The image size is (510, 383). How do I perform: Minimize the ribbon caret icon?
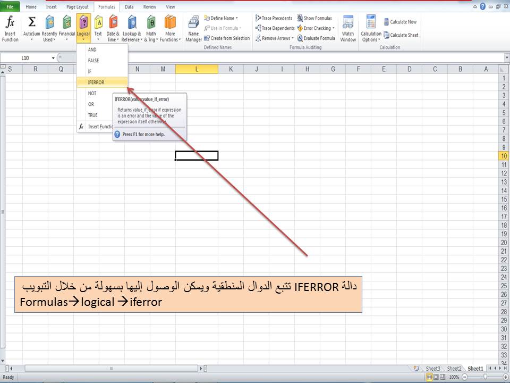click(475, 6)
